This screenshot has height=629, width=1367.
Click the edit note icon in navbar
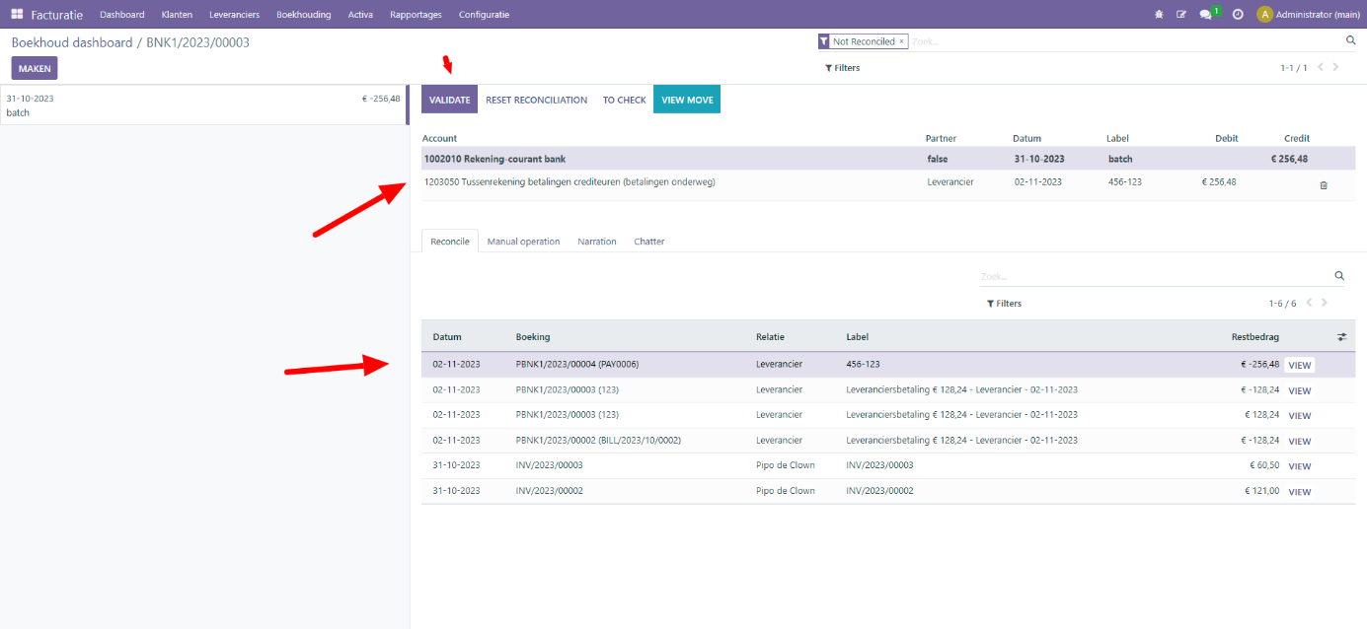1181,14
